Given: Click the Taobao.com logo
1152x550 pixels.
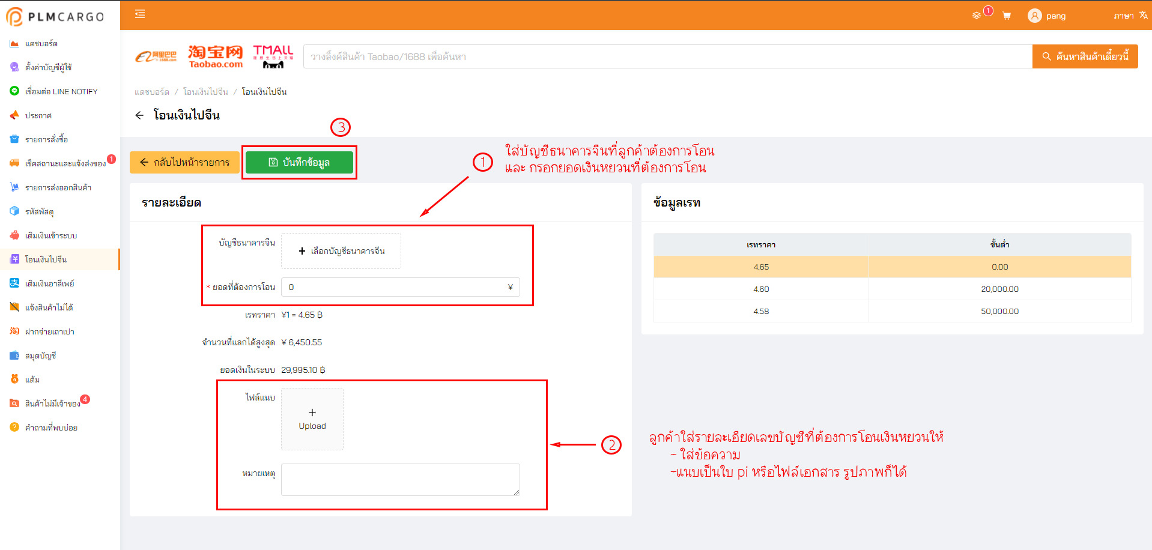Looking at the screenshot, I should [x=215, y=56].
